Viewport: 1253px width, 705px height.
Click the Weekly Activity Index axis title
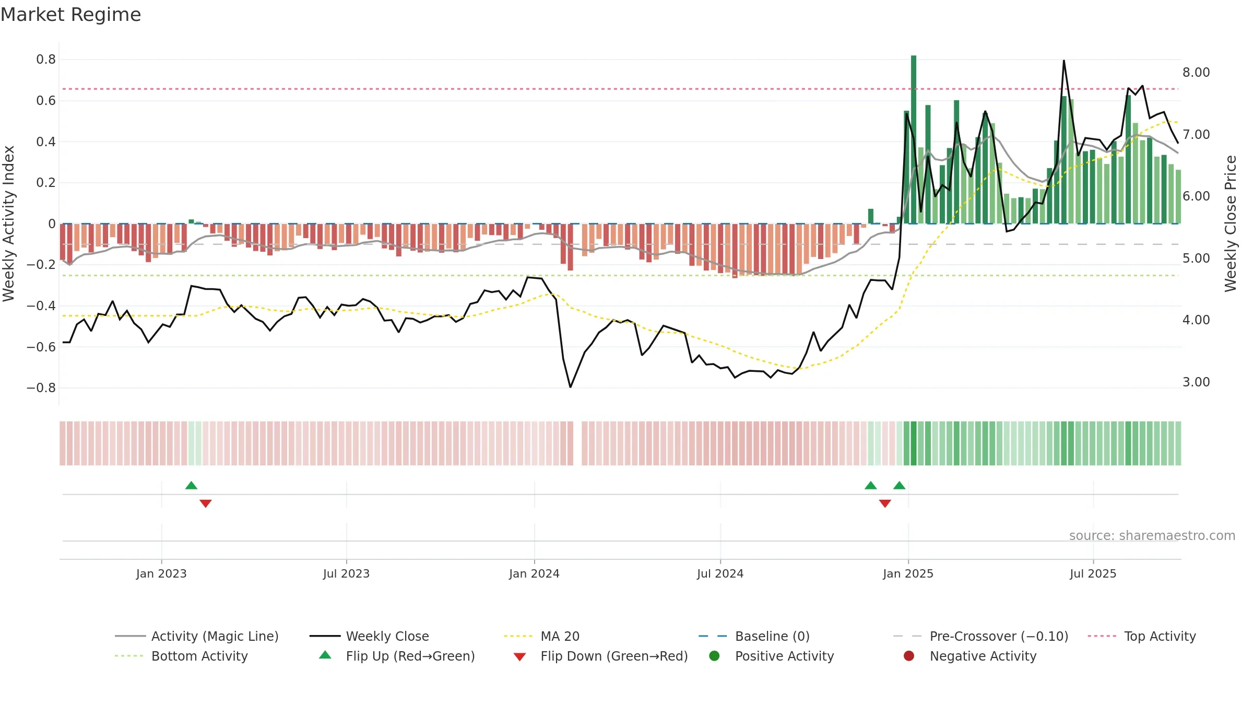tap(9, 224)
